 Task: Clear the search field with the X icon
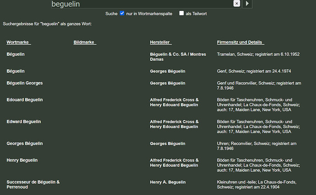[236, 4]
